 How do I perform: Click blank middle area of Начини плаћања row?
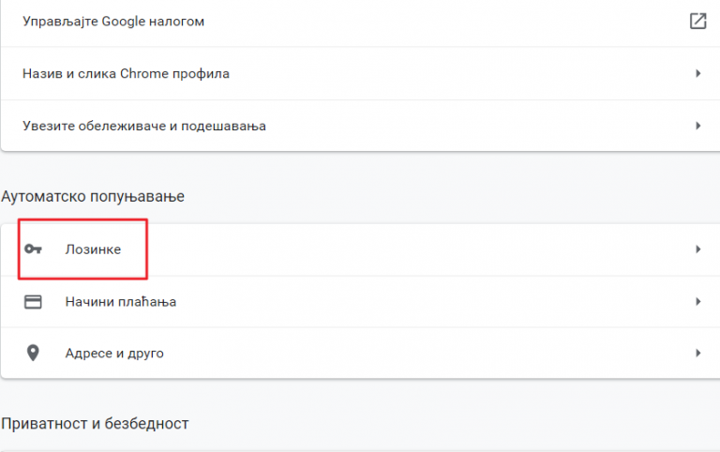point(422,302)
